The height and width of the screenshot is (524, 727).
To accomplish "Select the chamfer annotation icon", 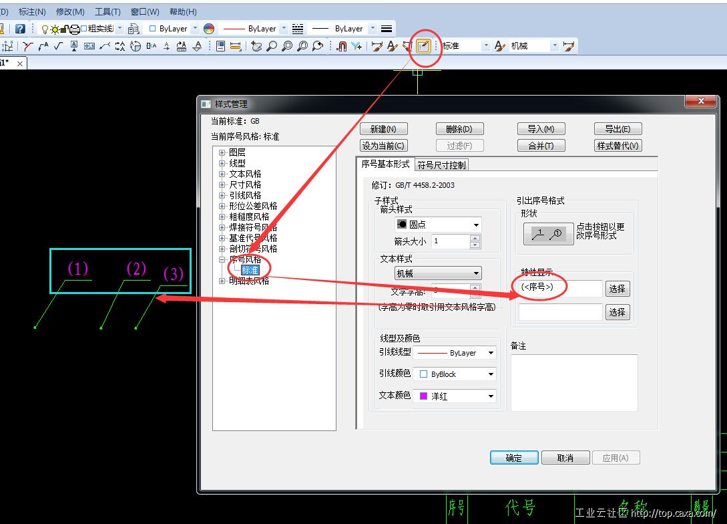I will (x=28, y=46).
